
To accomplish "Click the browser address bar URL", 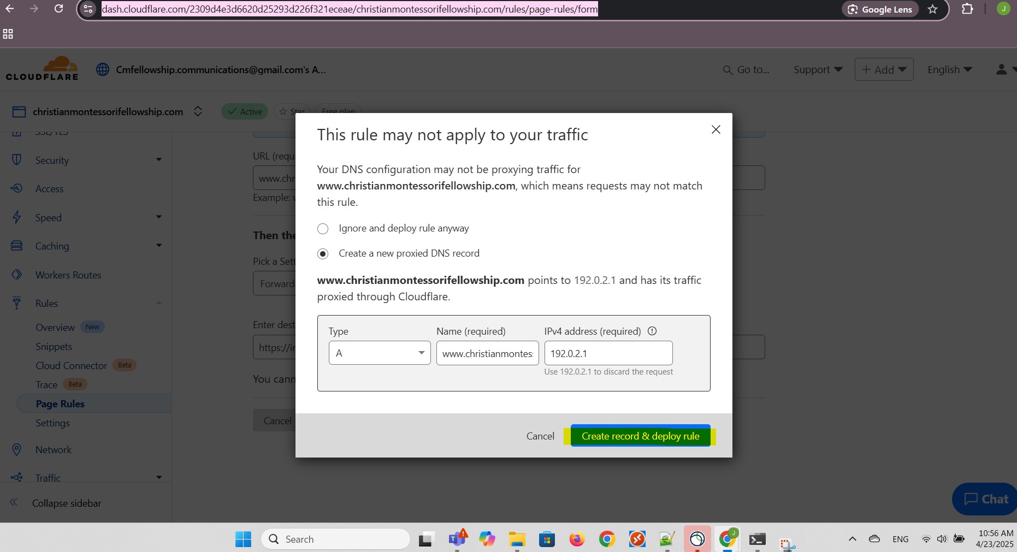I will [x=350, y=9].
